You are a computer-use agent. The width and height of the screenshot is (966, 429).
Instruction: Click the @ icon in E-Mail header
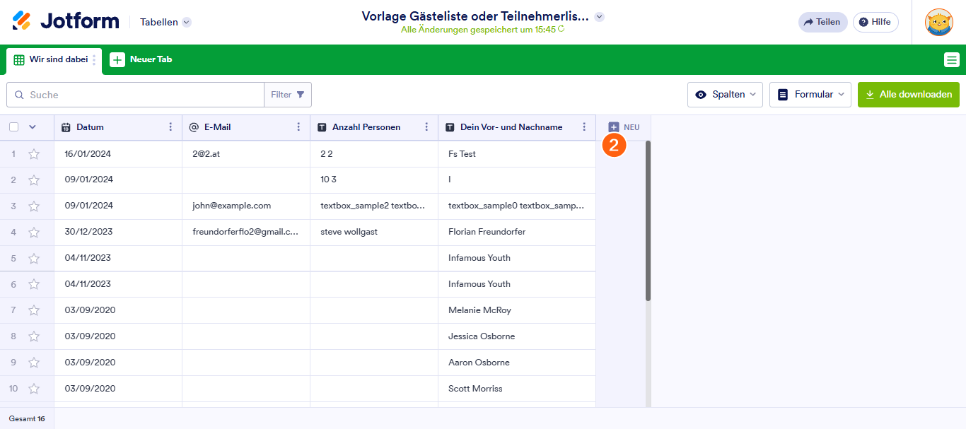(194, 127)
